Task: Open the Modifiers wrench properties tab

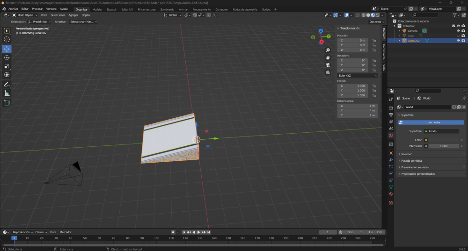Action: [391, 160]
